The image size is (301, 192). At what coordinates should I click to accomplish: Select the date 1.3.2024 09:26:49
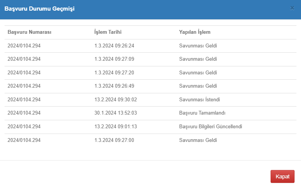[114, 86]
